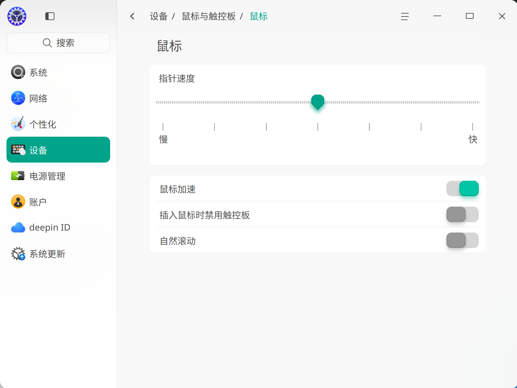Select the 设备 sidebar entry
517x388 pixels.
(58, 150)
